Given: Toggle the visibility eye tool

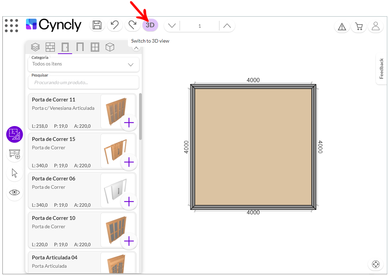Looking at the screenshot, I should click(x=15, y=193).
